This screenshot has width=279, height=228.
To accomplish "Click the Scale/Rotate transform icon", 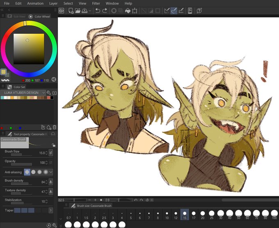I will 135,11.
